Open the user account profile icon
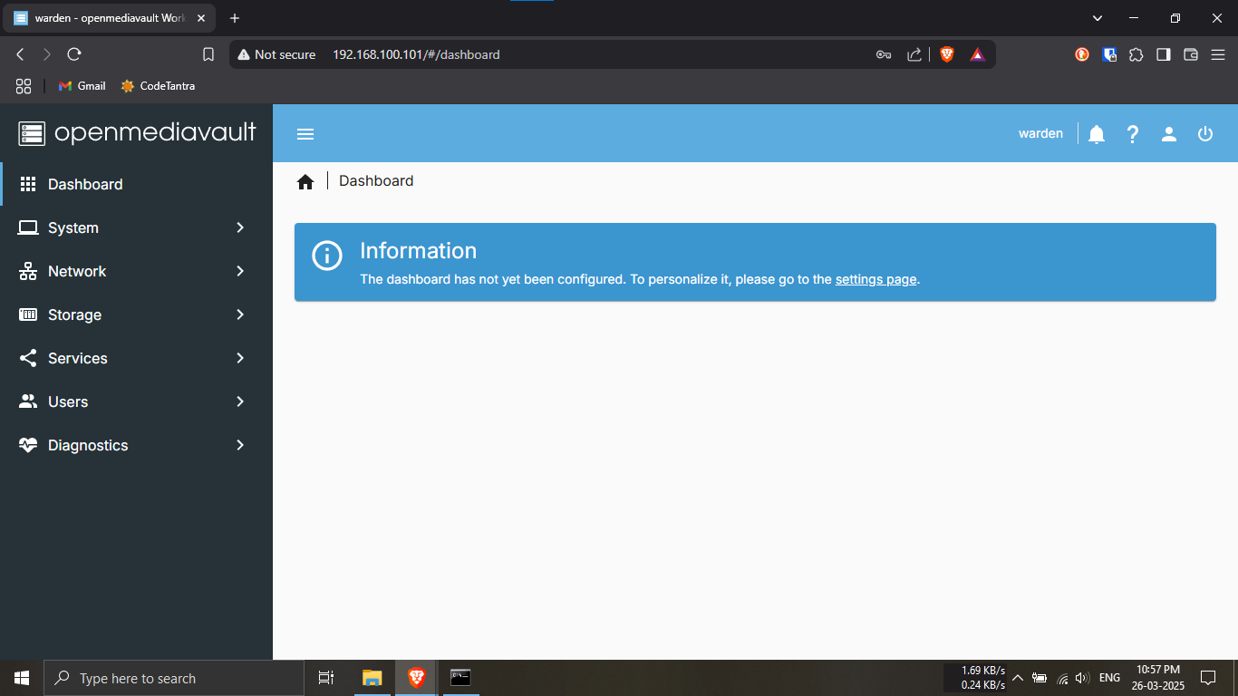 coord(1169,134)
